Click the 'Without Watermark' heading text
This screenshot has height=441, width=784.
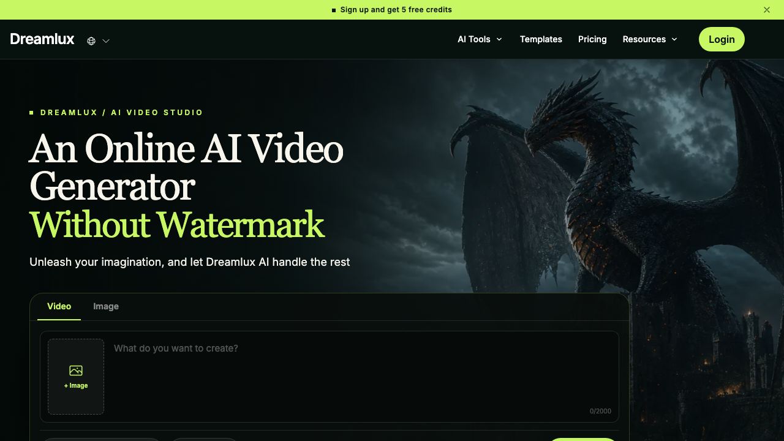pos(177,225)
